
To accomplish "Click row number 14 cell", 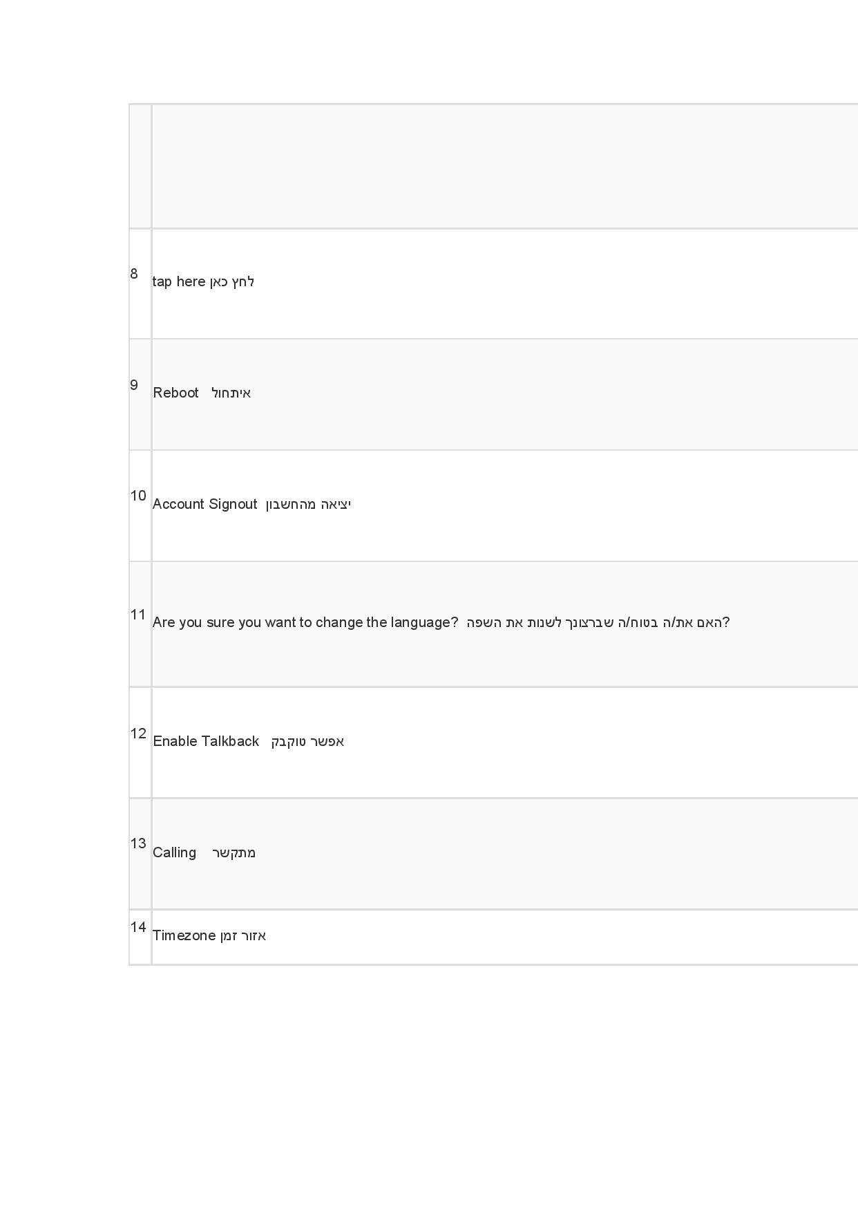I will (140, 937).
